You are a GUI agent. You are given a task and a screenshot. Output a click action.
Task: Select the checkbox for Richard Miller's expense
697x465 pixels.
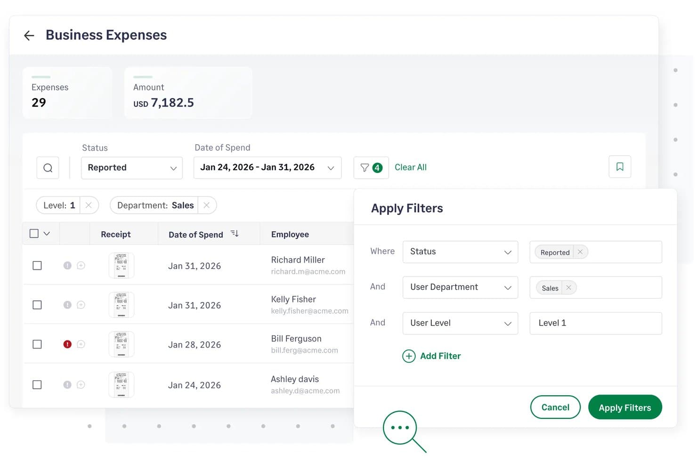[x=37, y=266]
